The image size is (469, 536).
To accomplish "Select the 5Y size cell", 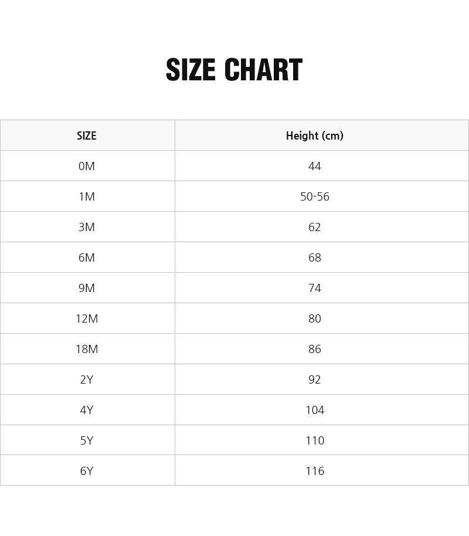I will (x=87, y=440).
